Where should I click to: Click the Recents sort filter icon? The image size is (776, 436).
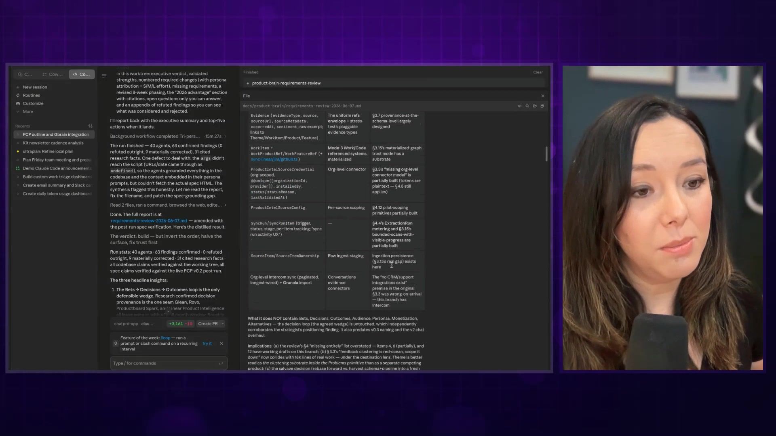(x=90, y=126)
